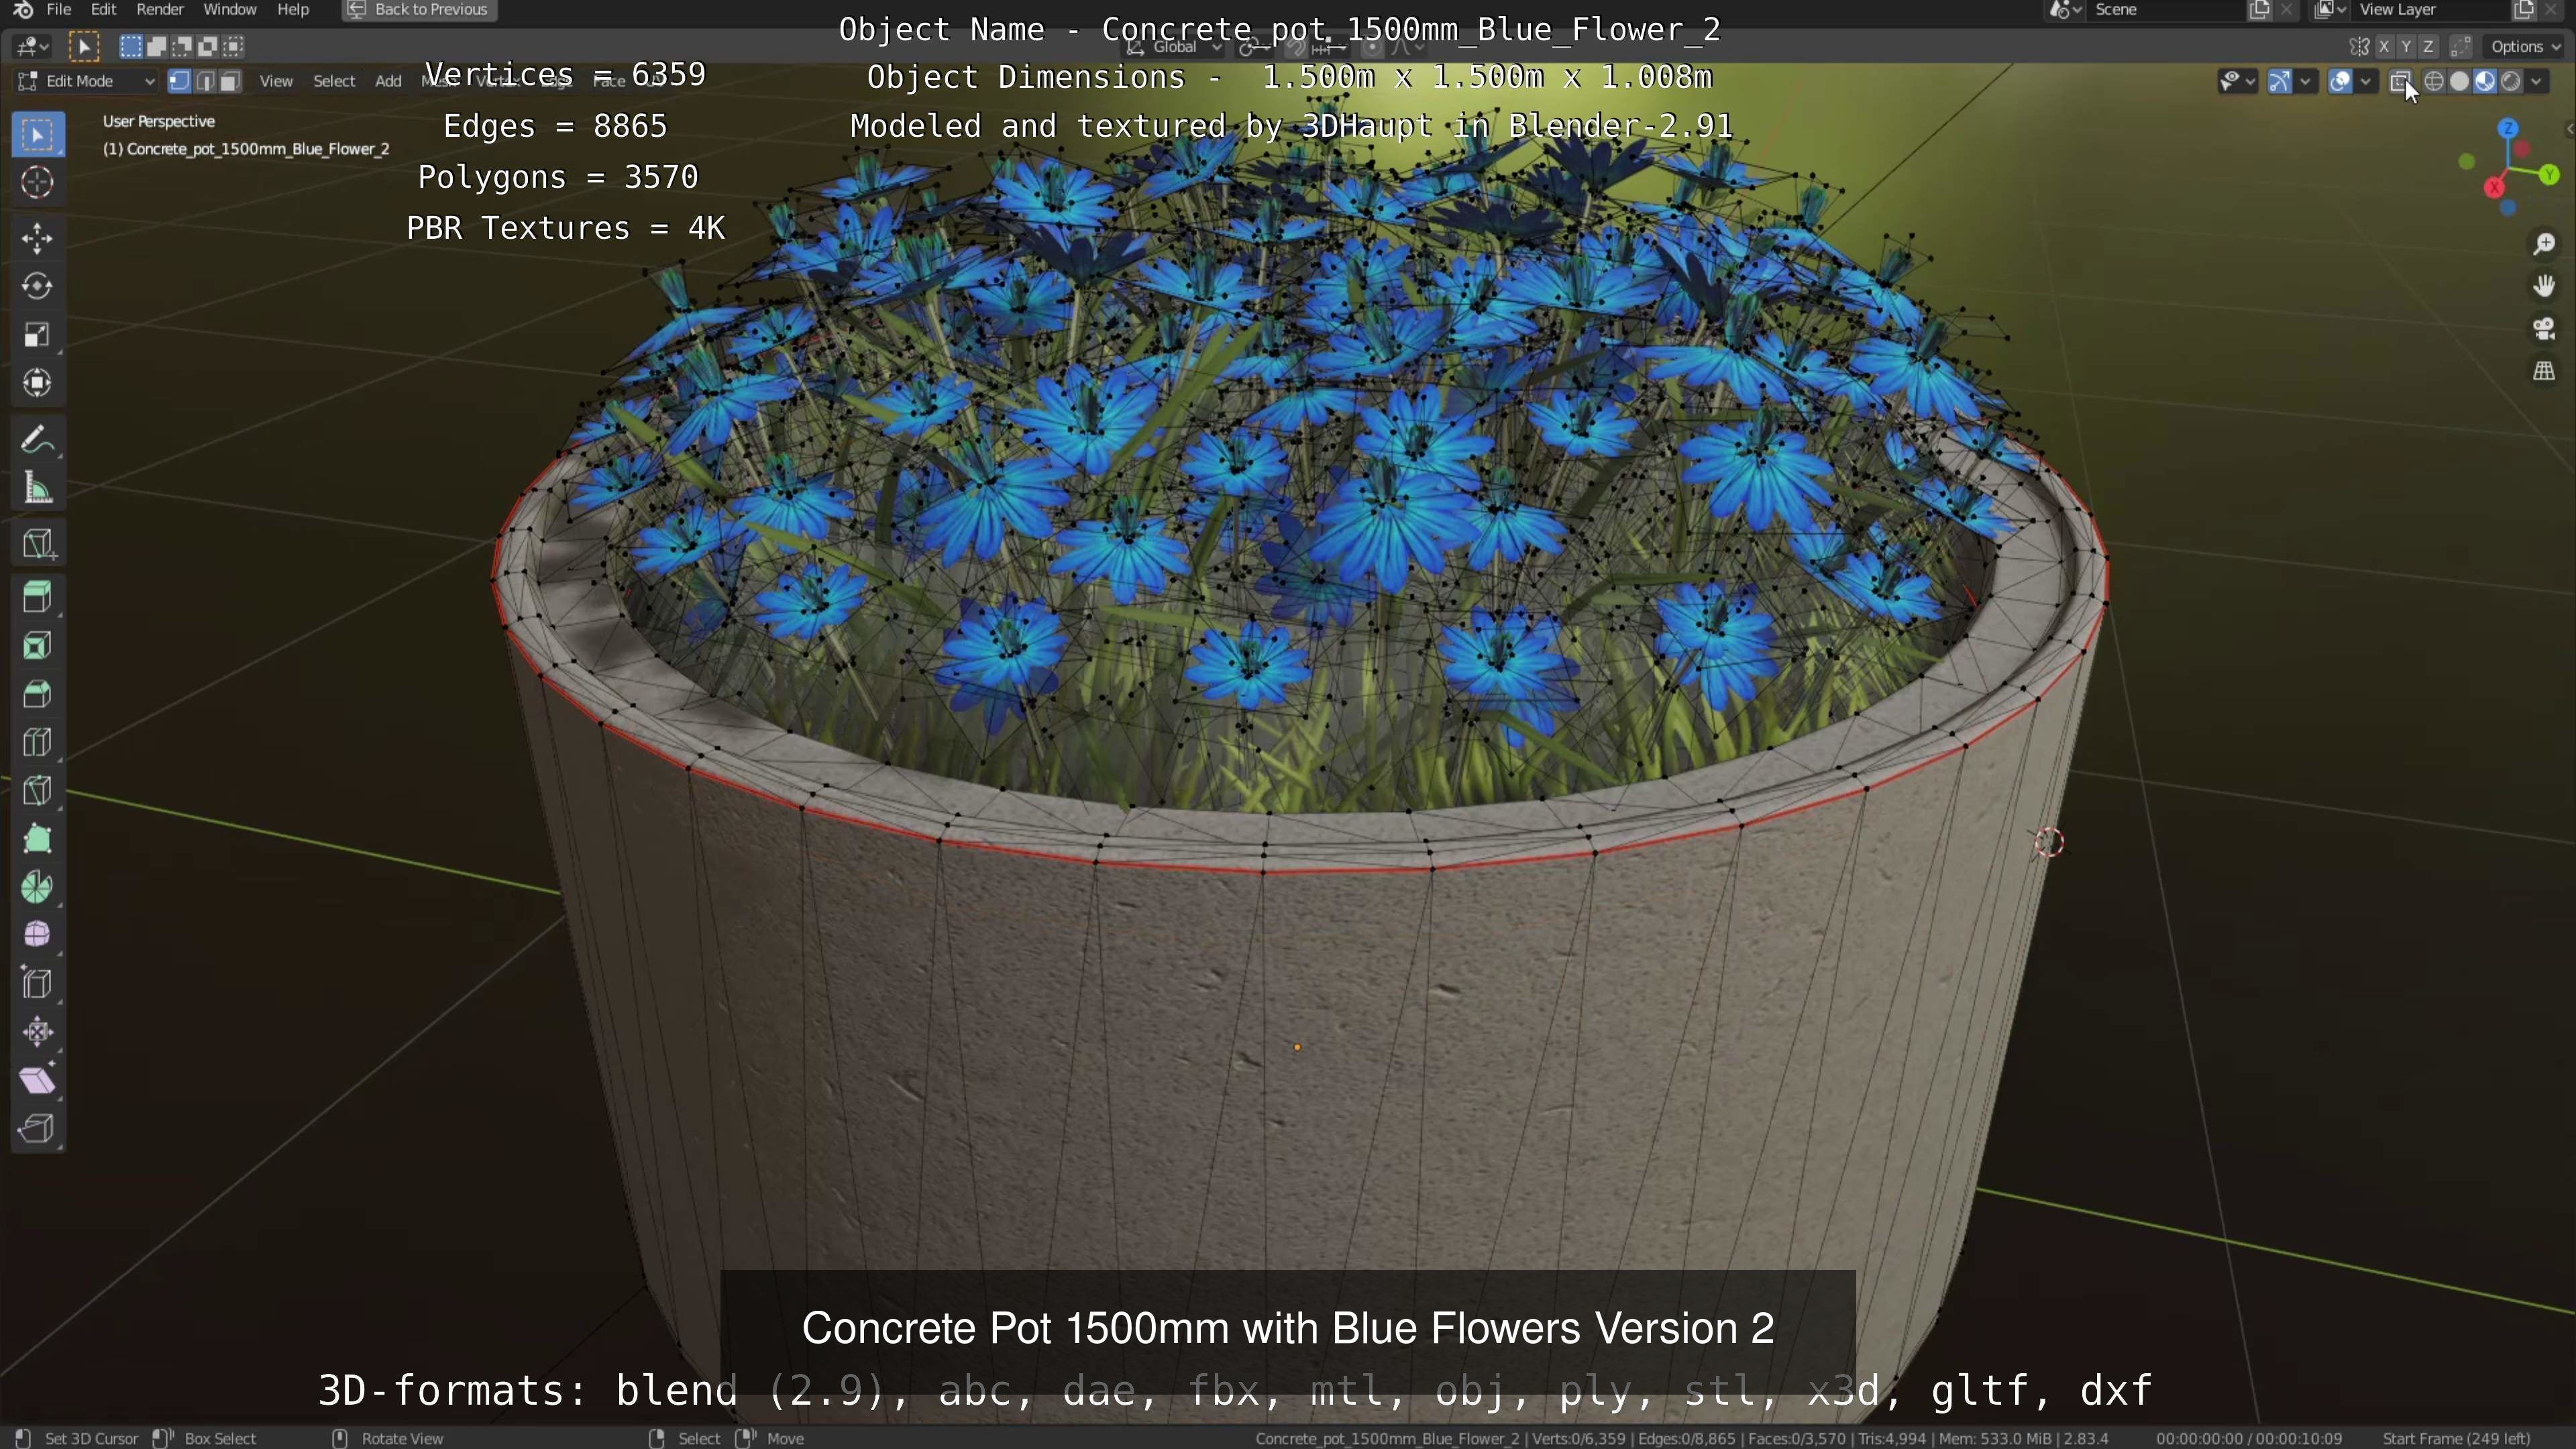Open the shading options dropdown arrow
The width and height of the screenshot is (2576, 1449).
pos(2537,81)
